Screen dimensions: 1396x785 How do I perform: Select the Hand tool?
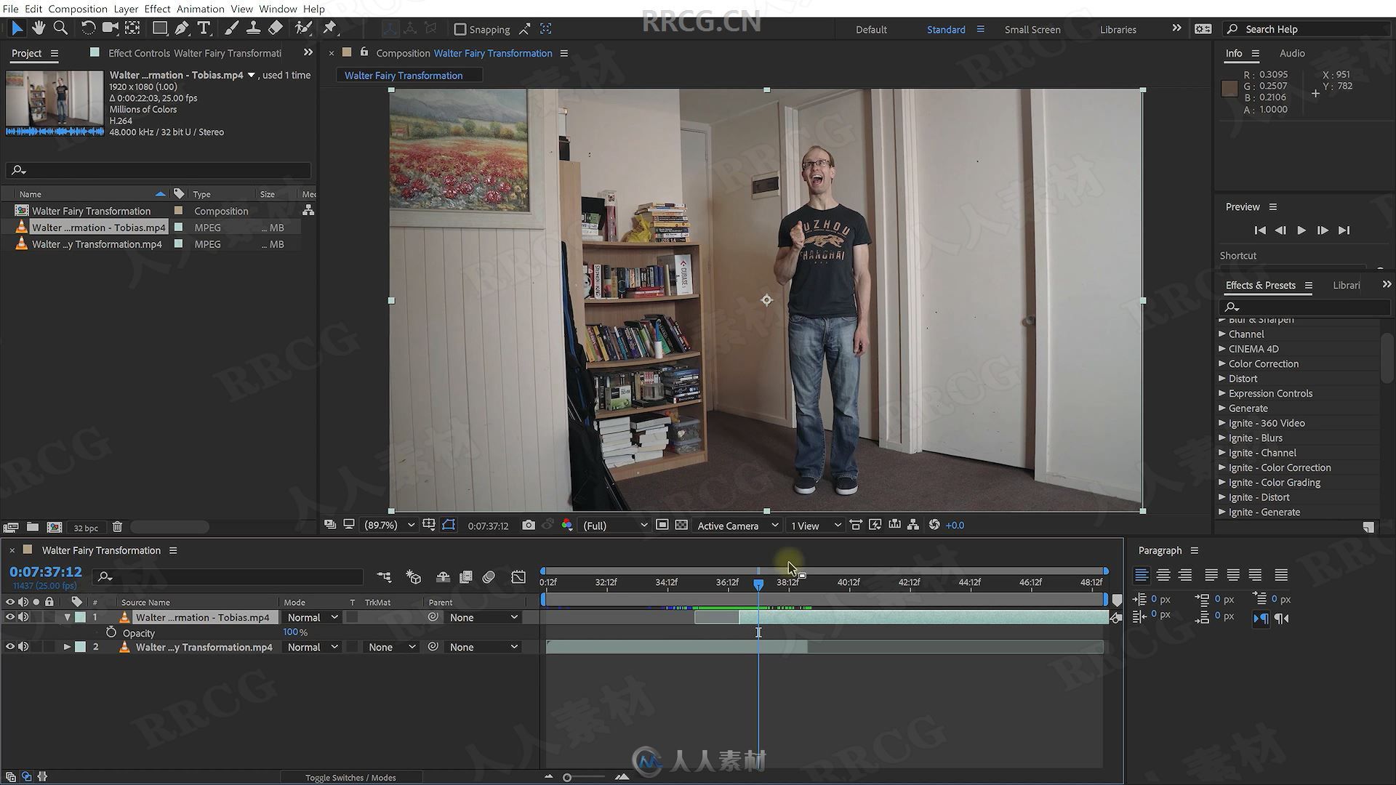(39, 28)
